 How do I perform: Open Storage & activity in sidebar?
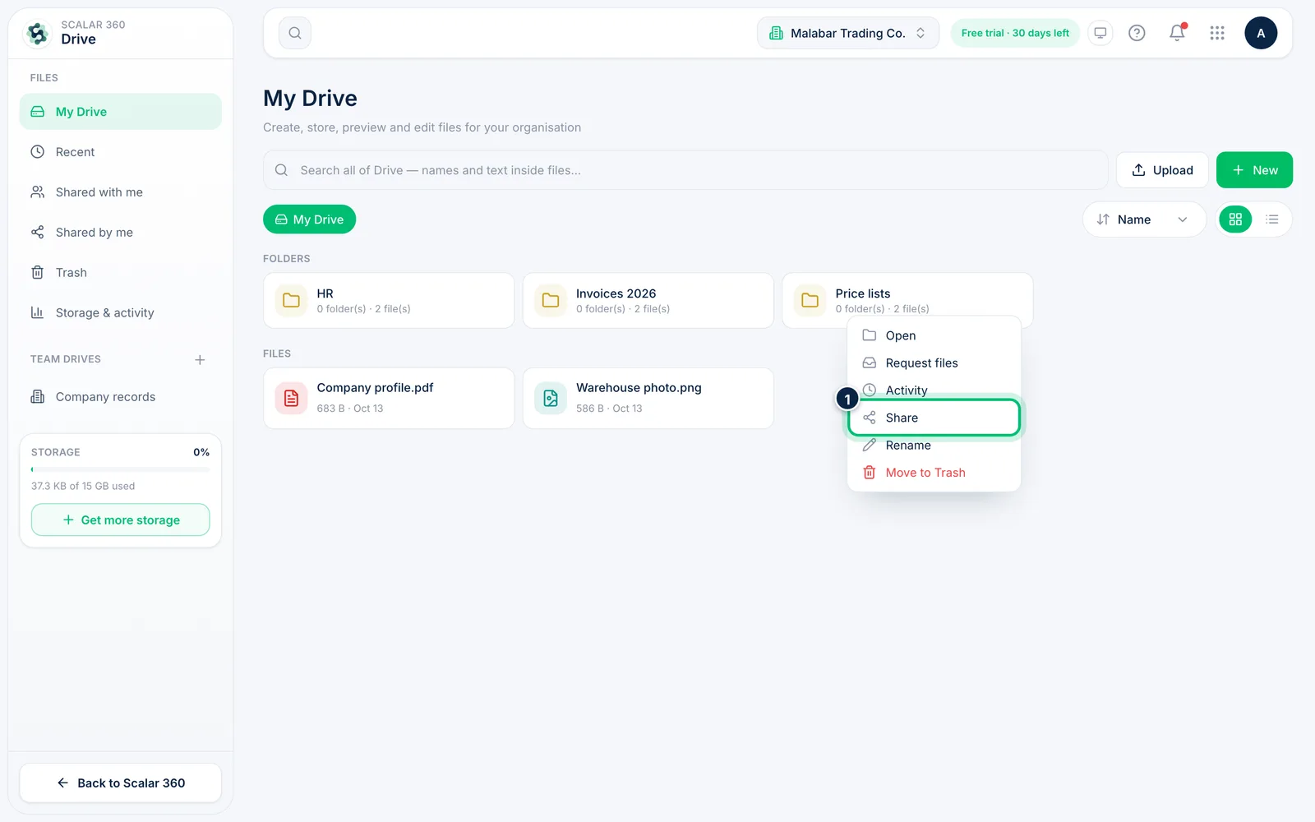coord(120,313)
